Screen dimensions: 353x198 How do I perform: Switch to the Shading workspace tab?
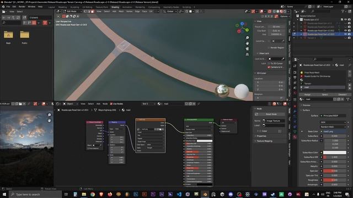(115, 7)
